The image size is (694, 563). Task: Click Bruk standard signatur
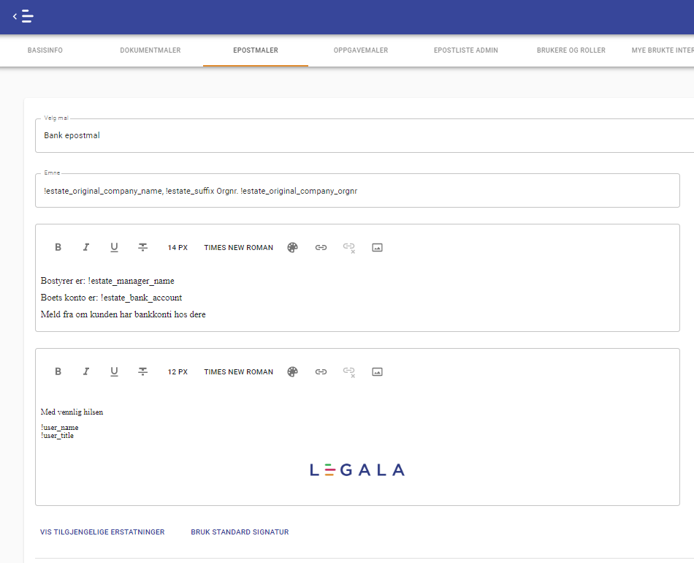240,532
